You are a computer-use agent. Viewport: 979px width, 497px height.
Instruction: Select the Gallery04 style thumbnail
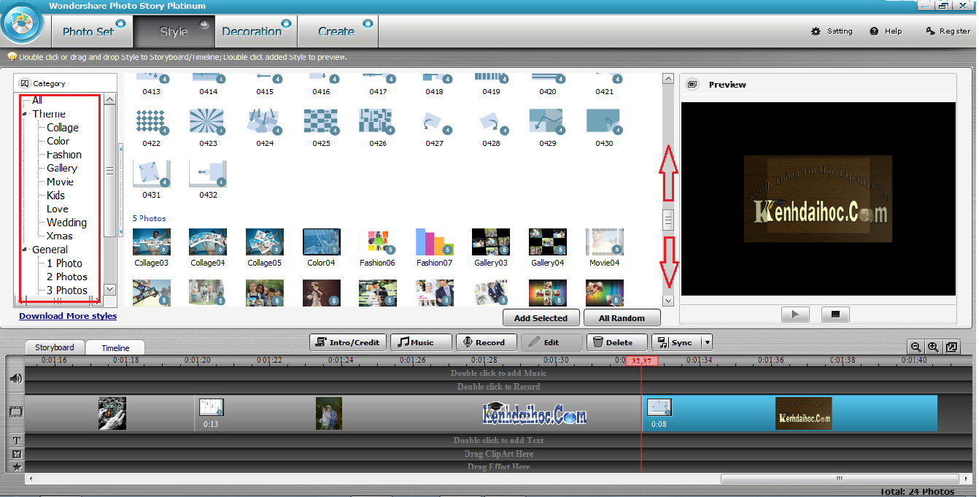pyautogui.click(x=547, y=242)
